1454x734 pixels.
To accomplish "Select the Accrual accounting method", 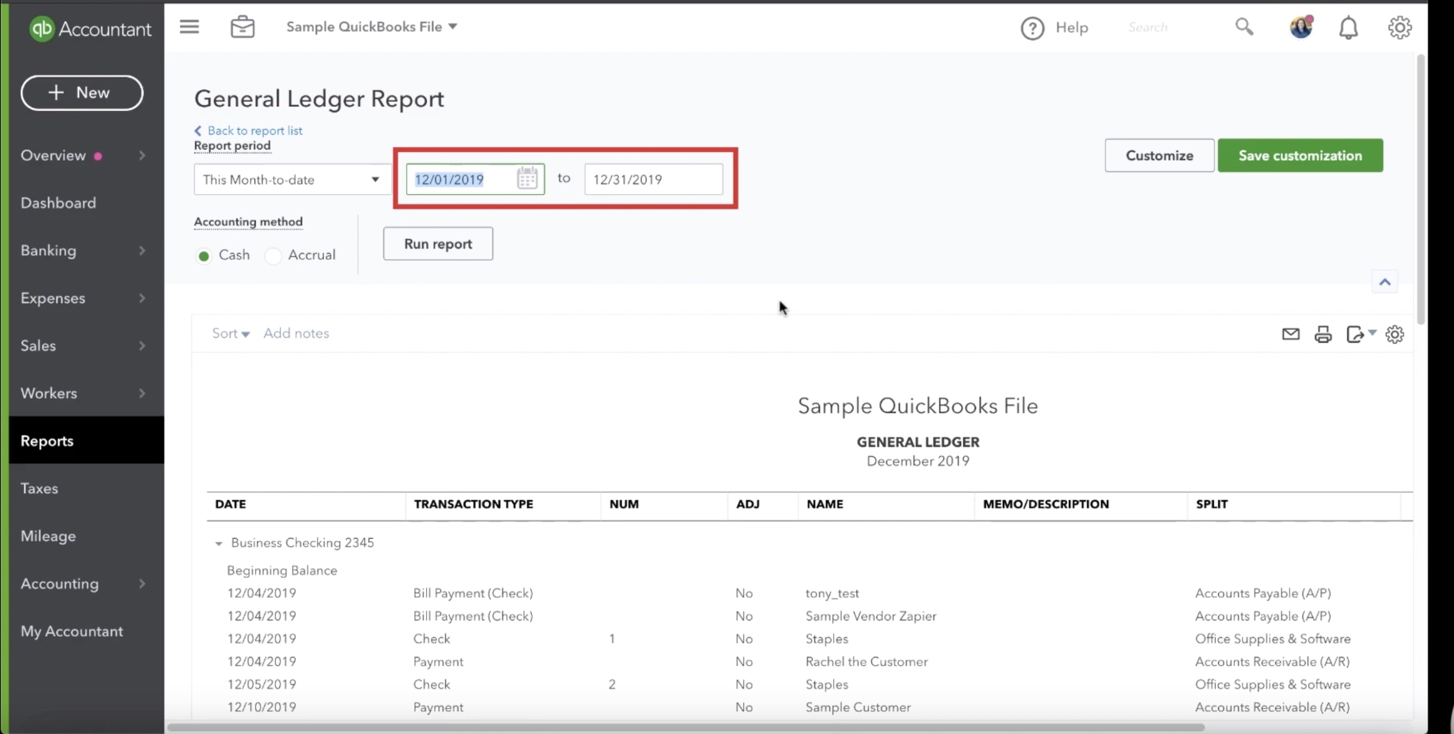I will click(x=273, y=256).
